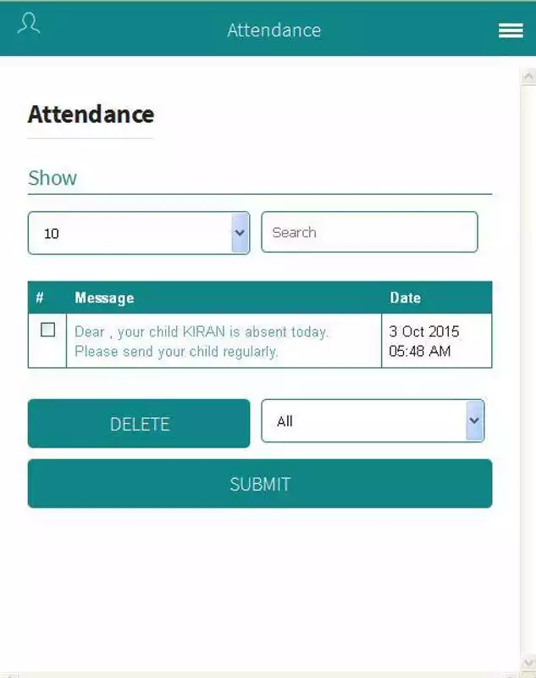Sort by the Message column header
The height and width of the screenshot is (678, 536).
tap(104, 298)
